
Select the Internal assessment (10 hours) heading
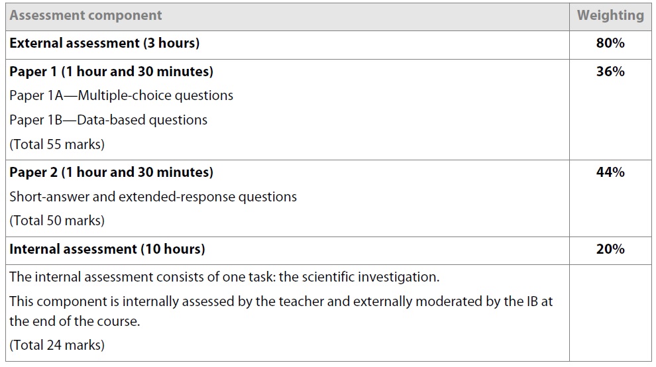point(107,249)
